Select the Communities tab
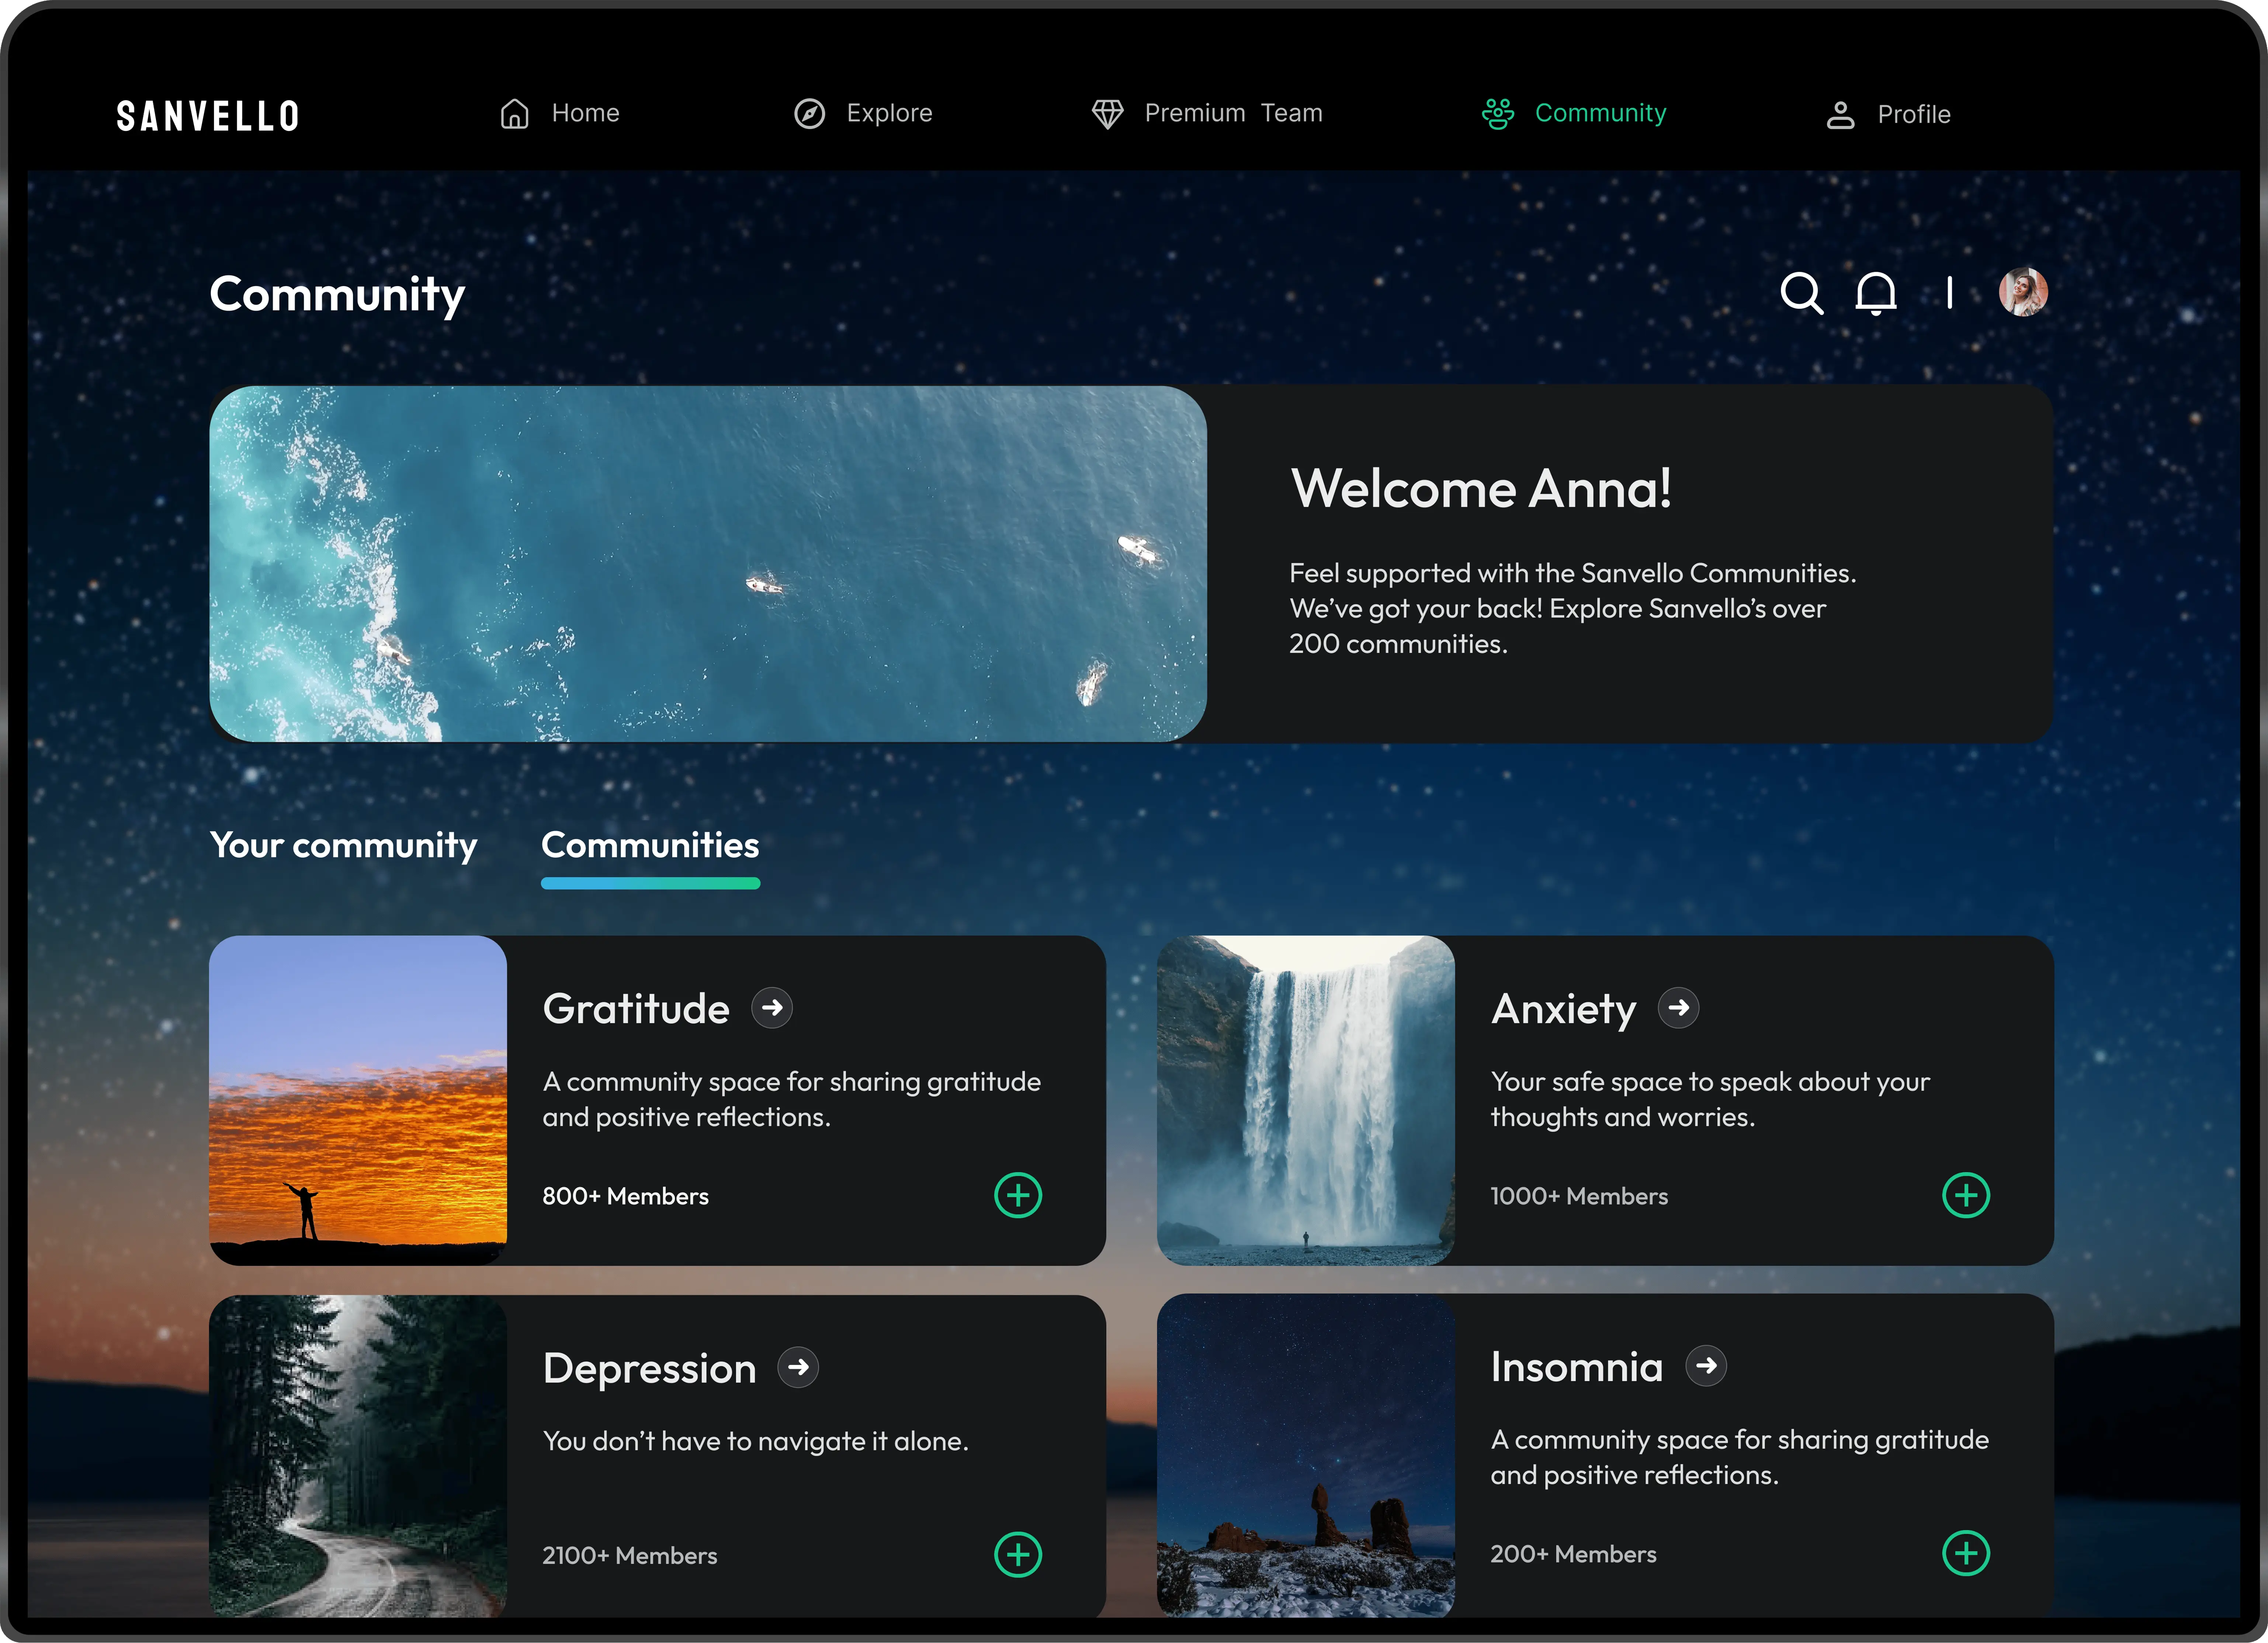Image resolution: width=2268 pixels, height=1643 pixels. 650,846
